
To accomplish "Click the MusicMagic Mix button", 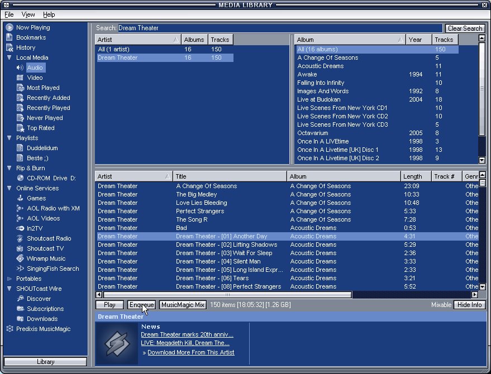I will point(183,305).
